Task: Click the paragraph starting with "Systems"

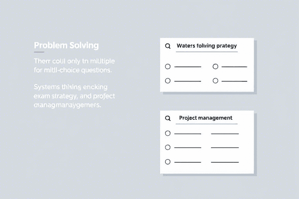Action: 74,96
